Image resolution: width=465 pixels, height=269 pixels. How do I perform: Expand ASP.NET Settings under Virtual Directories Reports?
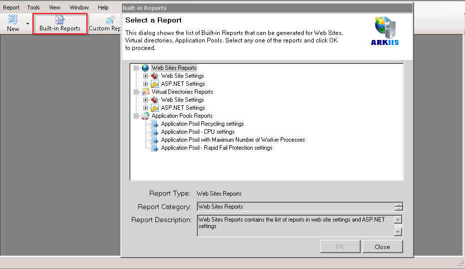[x=146, y=108]
